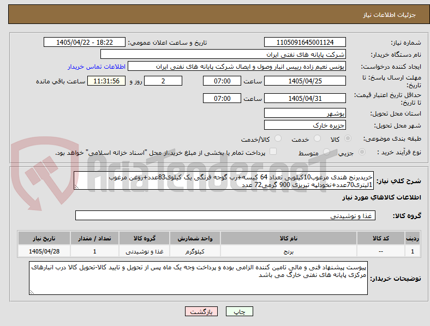This screenshot has width=430, height=326.
Task: Click the شماره نیاز field 1105091645001124
Action: [304, 43]
